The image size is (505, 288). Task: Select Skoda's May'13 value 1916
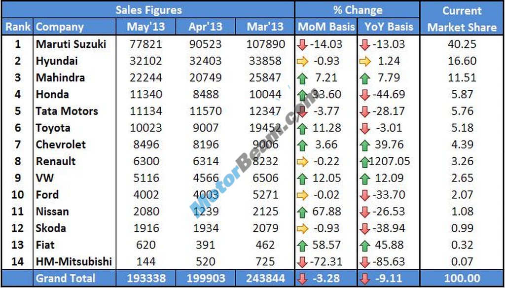click(x=146, y=228)
